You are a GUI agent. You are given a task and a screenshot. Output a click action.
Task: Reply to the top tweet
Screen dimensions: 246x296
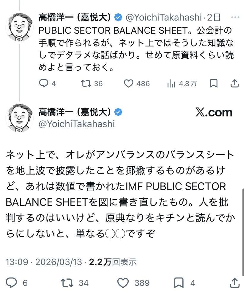[44, 84]
